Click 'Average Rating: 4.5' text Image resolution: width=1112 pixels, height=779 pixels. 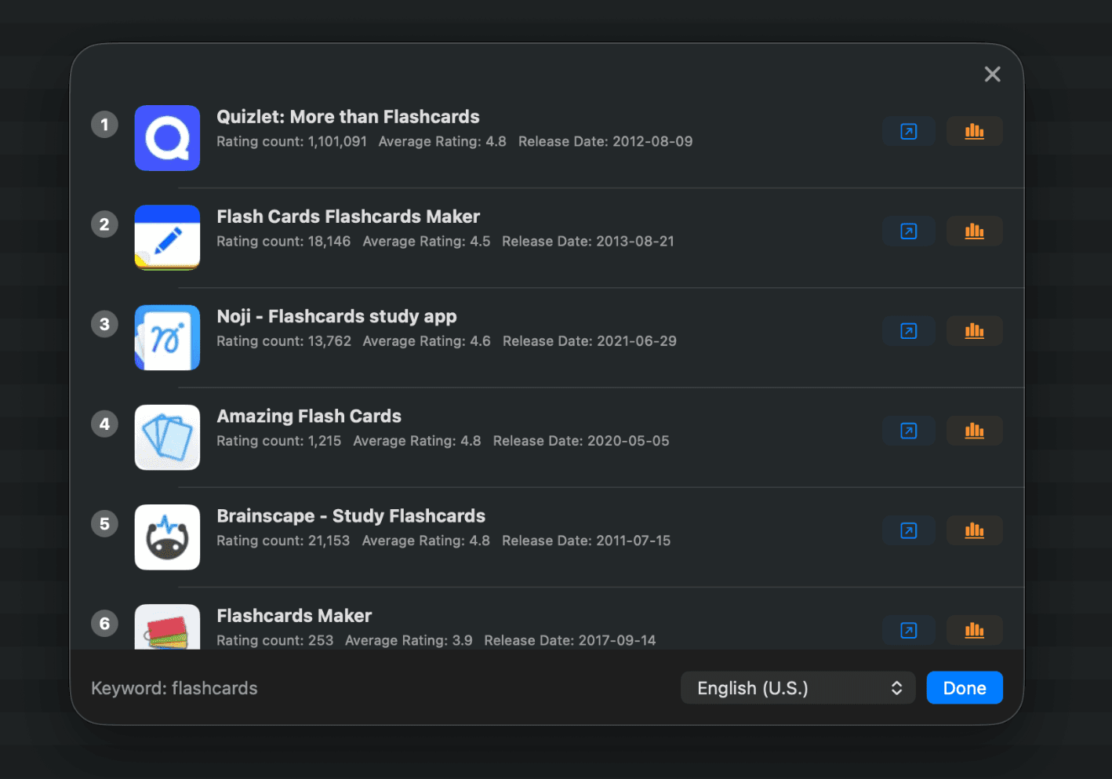(427, 242)
